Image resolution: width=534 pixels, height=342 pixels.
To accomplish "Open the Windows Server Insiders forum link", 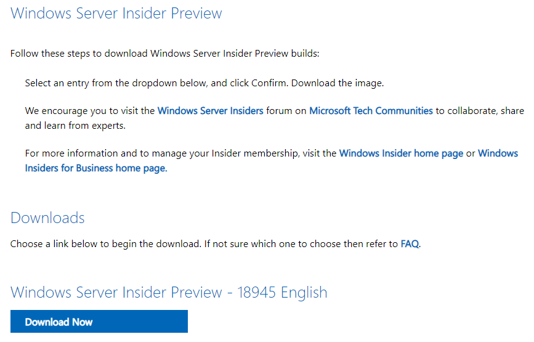I will point(210,111).
